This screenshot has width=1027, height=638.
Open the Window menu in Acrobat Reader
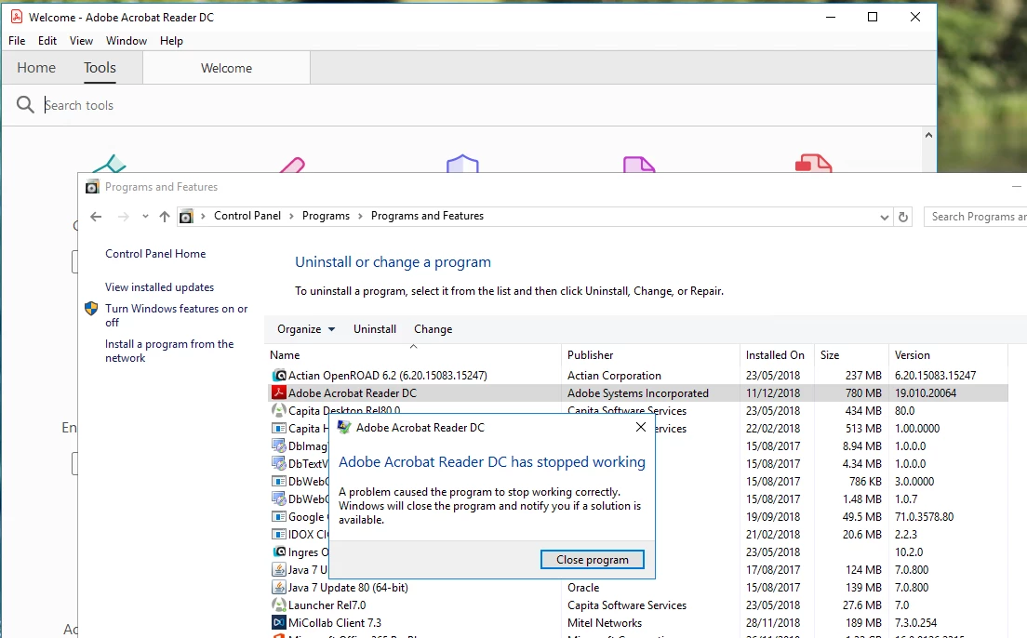[x=127, y=41]
